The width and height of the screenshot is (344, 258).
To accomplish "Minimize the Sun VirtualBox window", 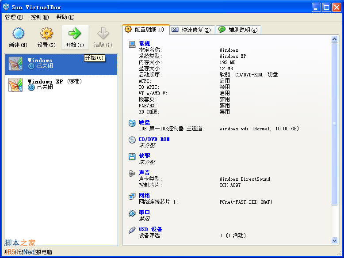I will pos(316,8).
